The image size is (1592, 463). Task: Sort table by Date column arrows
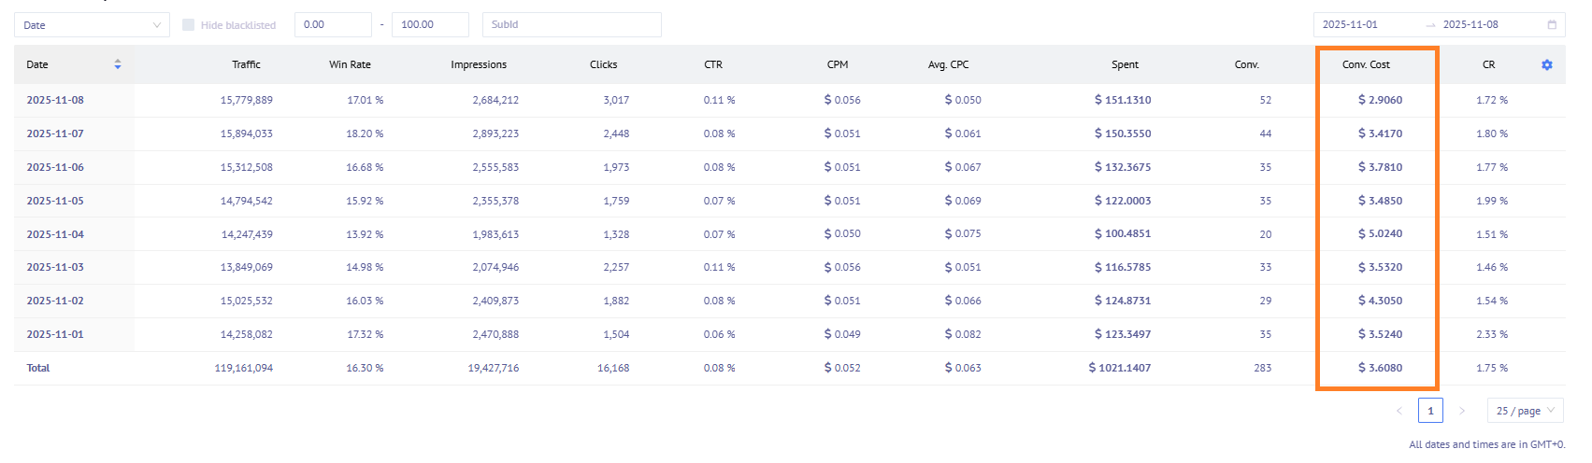[118, 64]
